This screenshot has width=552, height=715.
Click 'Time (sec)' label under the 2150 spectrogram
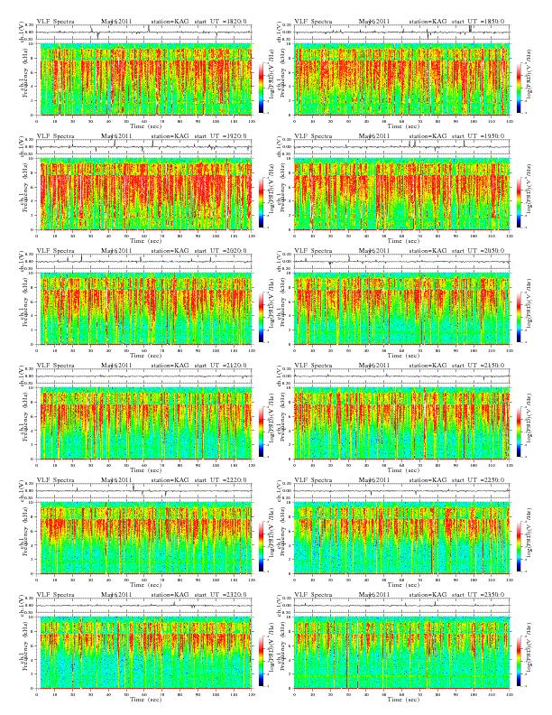[403, 469]
